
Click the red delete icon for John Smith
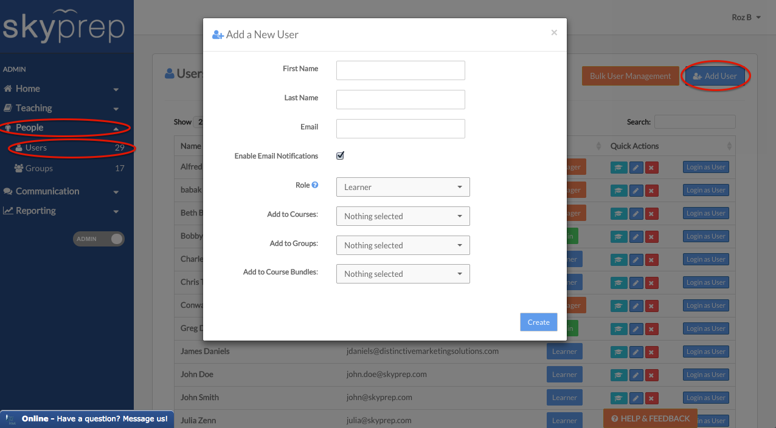point(651,398)
